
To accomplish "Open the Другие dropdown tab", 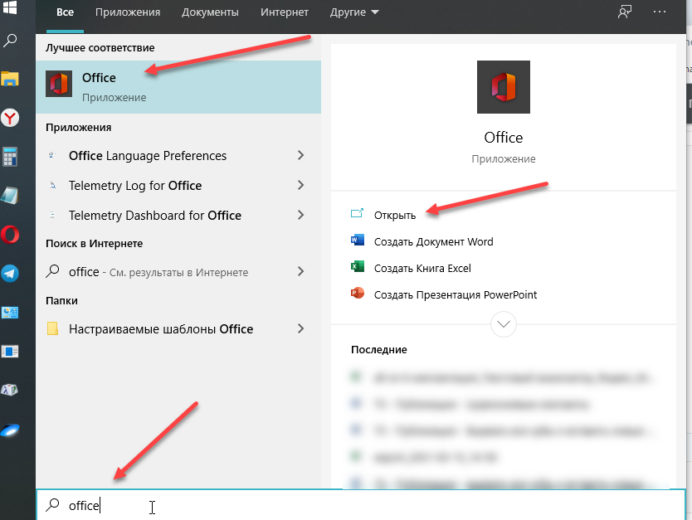I will tap(354, 12).
